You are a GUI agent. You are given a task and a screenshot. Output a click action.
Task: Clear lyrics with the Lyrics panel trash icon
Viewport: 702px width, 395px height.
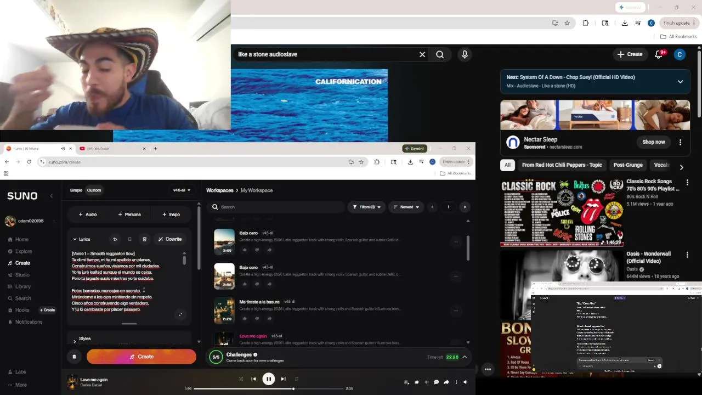[x=144, y=239]
